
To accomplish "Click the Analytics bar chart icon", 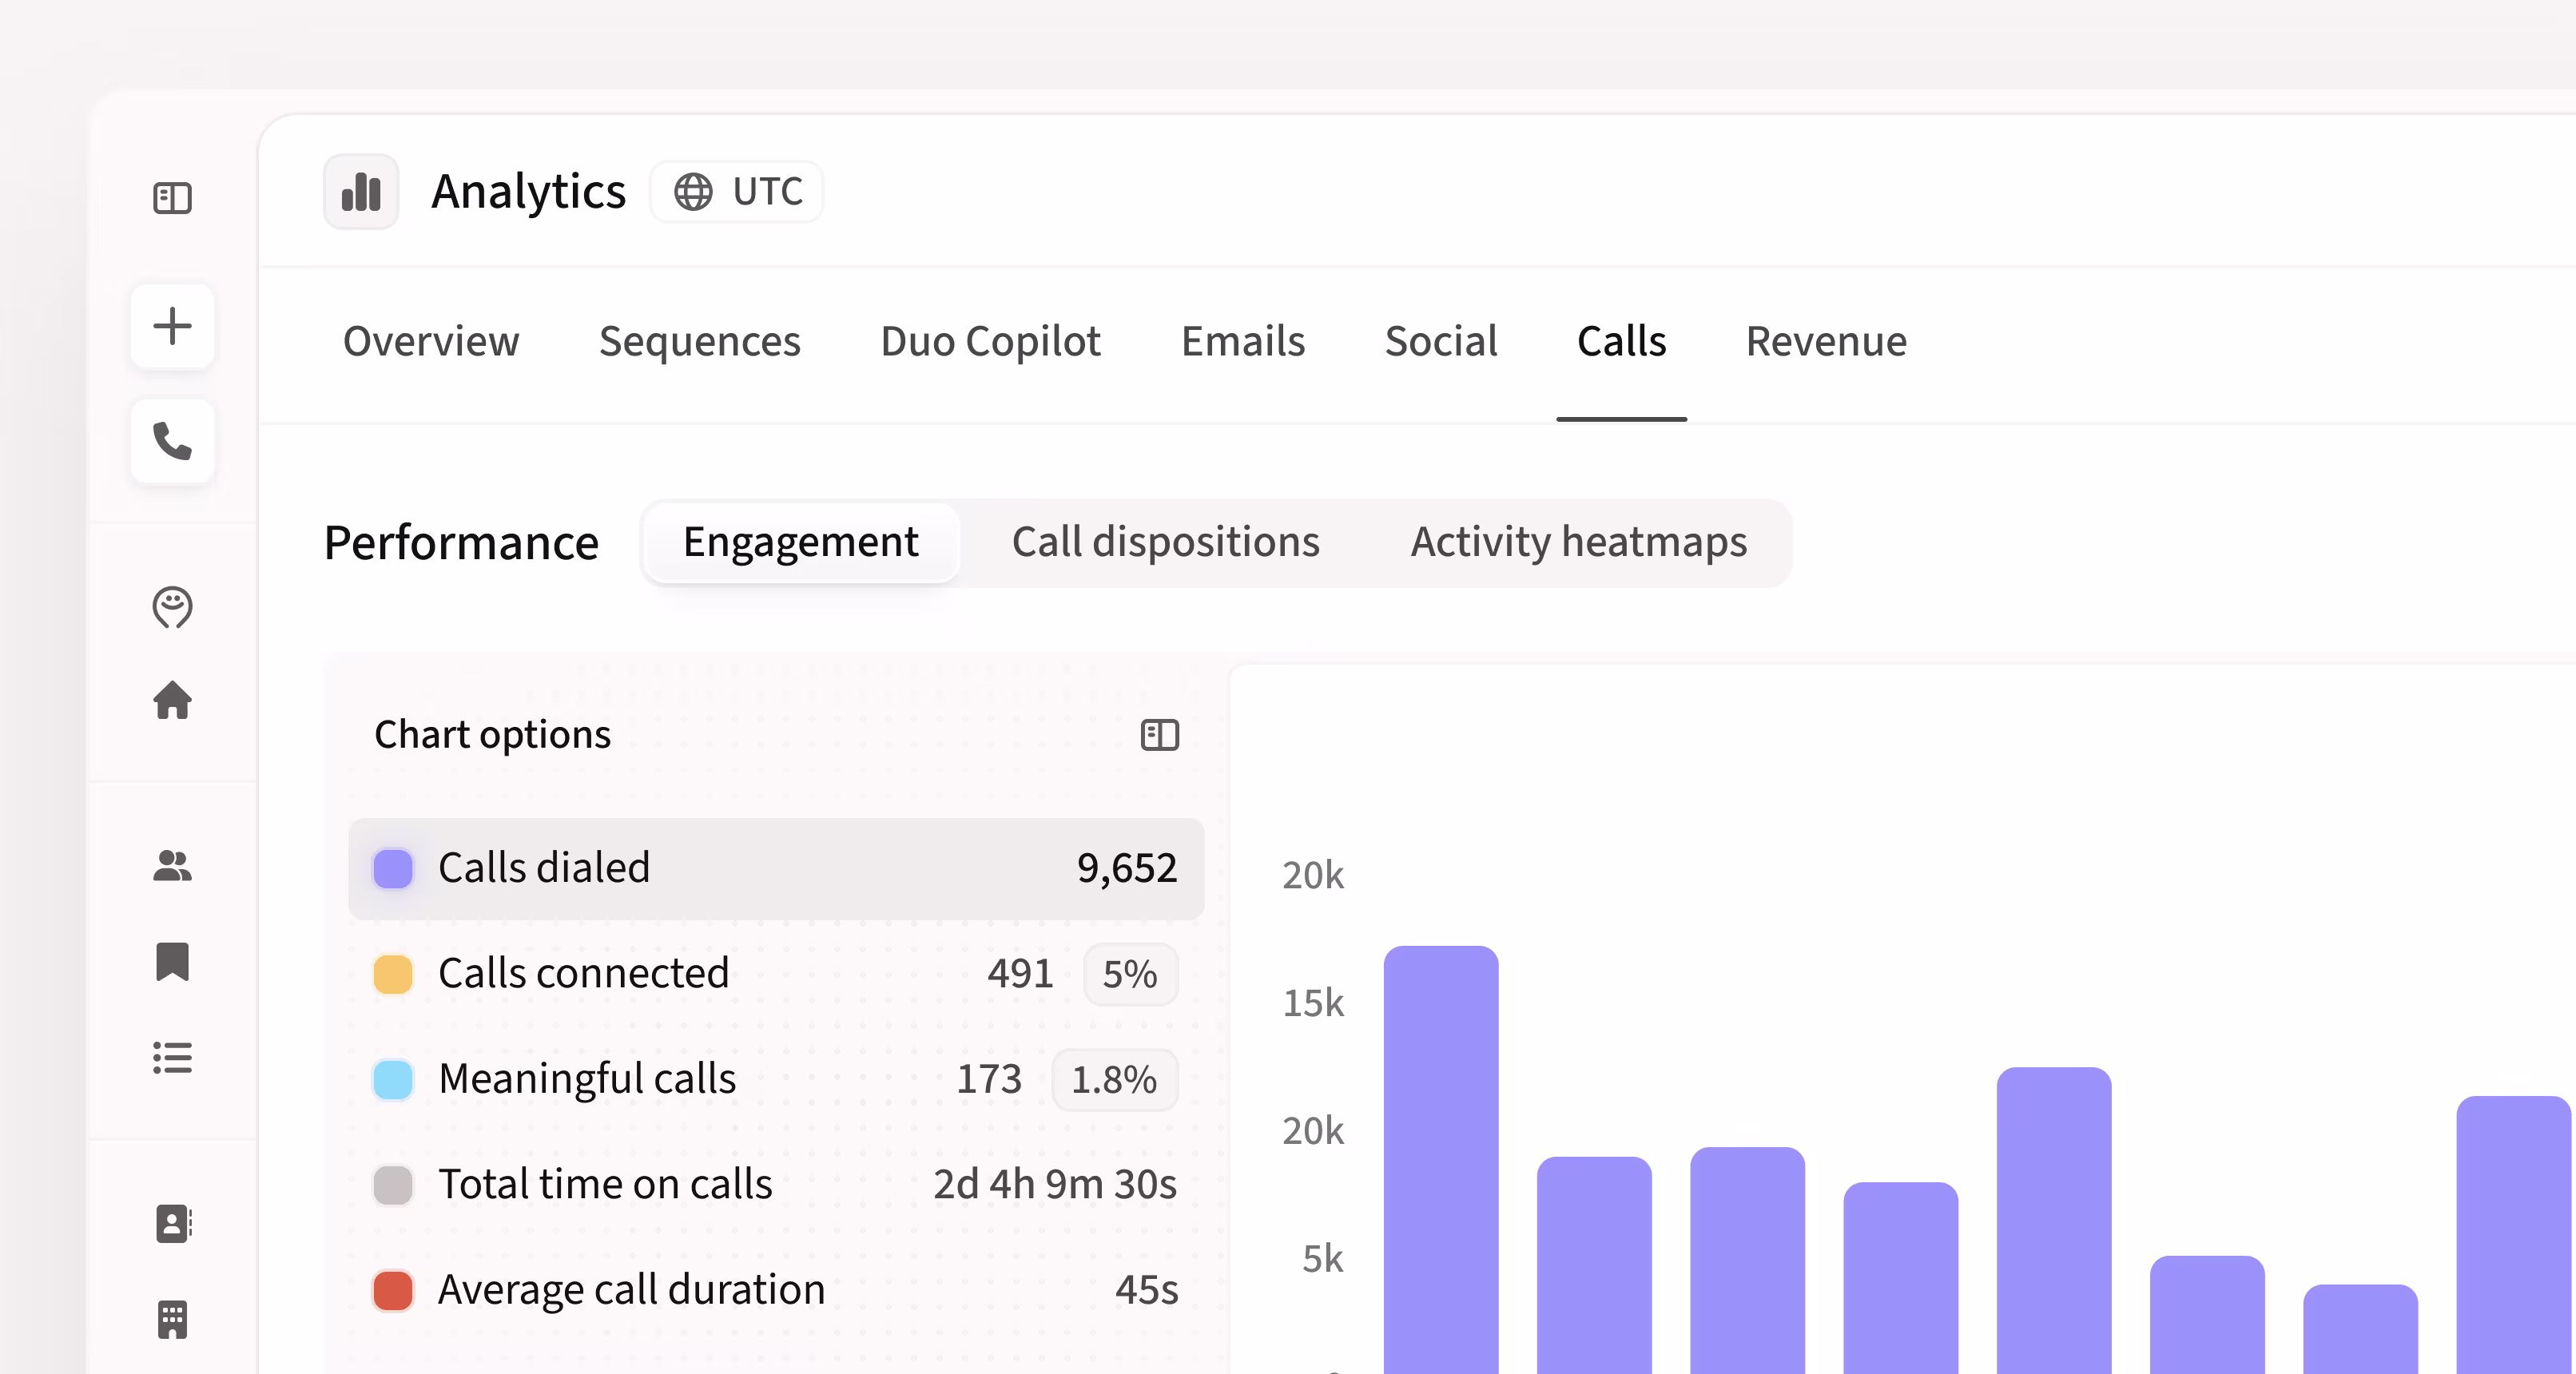I will coord(361,191).
